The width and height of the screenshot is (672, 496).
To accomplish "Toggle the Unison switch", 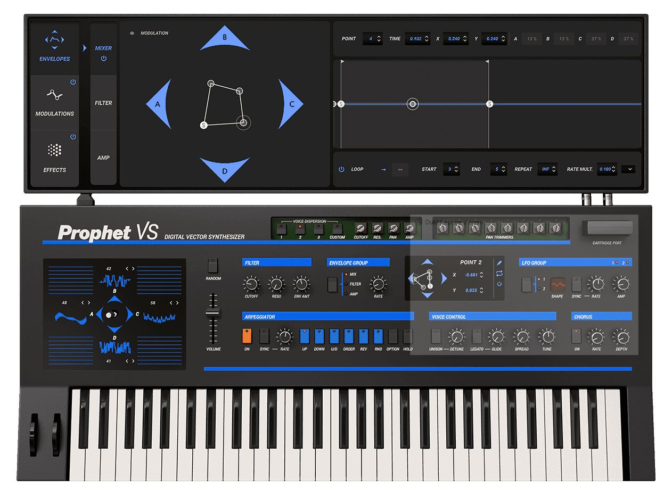I will tap(436, 336).
